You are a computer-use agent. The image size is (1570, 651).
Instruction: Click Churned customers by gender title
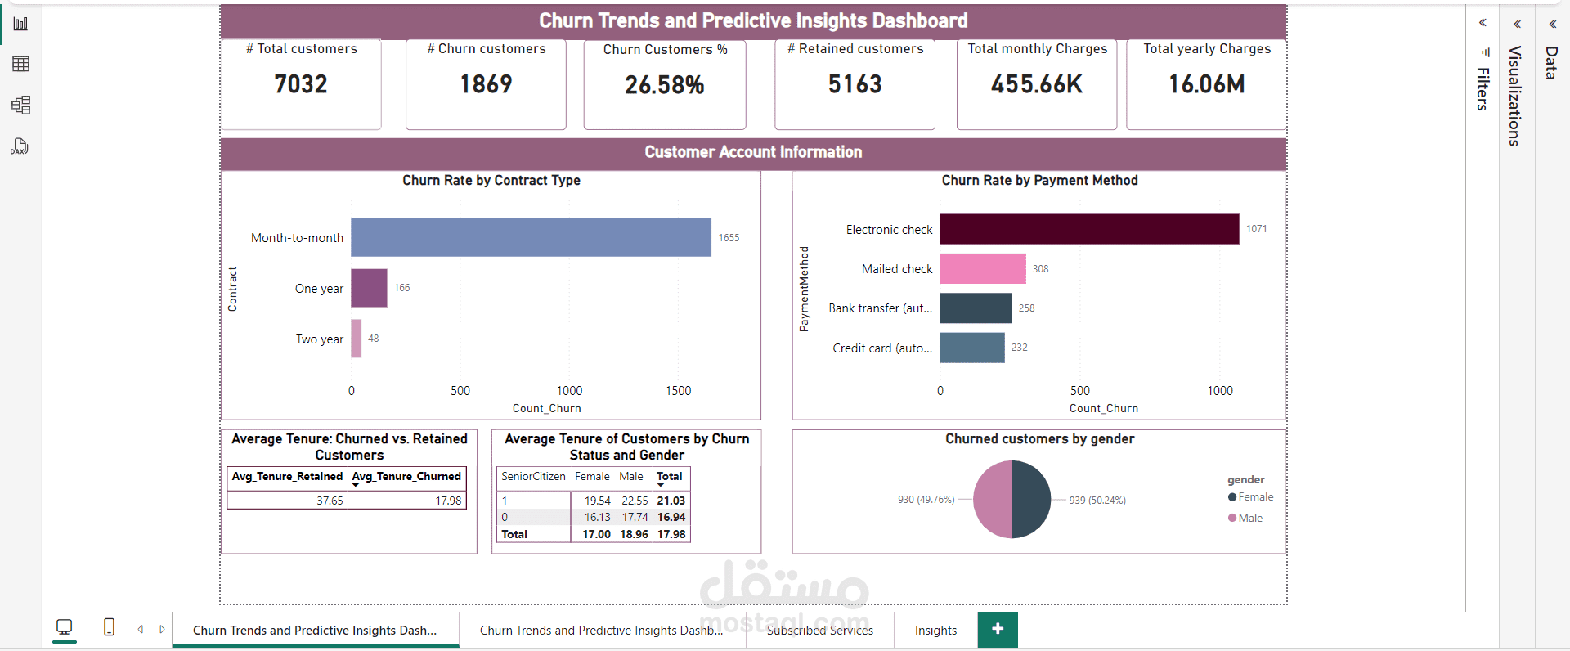click(1039, 438)
